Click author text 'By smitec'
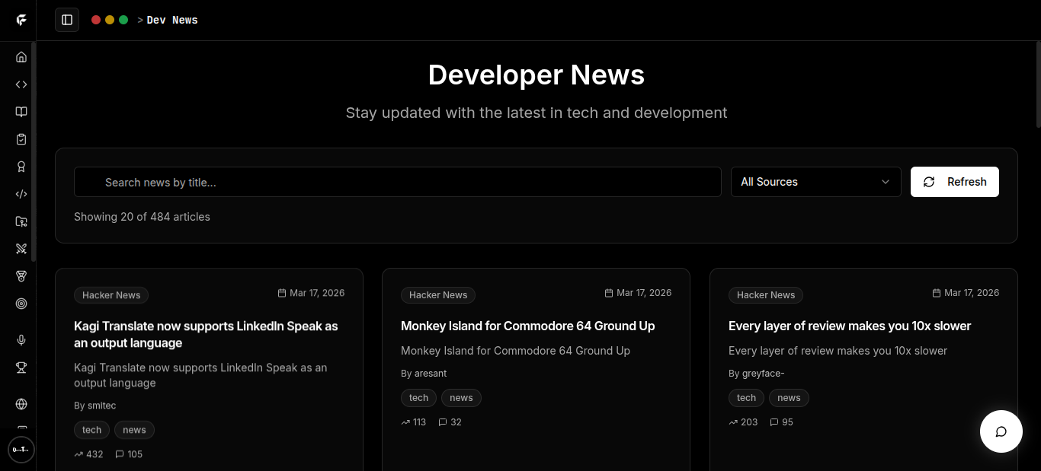Viewport: 1041px width, 471px height. 95,406
